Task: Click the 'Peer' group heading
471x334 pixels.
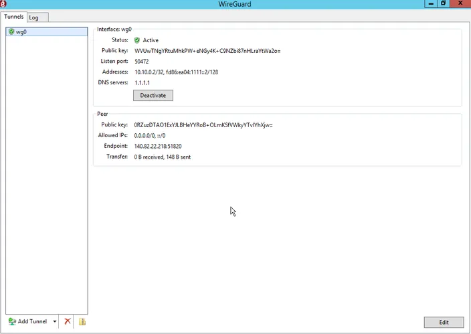Action: click(102, 114)
